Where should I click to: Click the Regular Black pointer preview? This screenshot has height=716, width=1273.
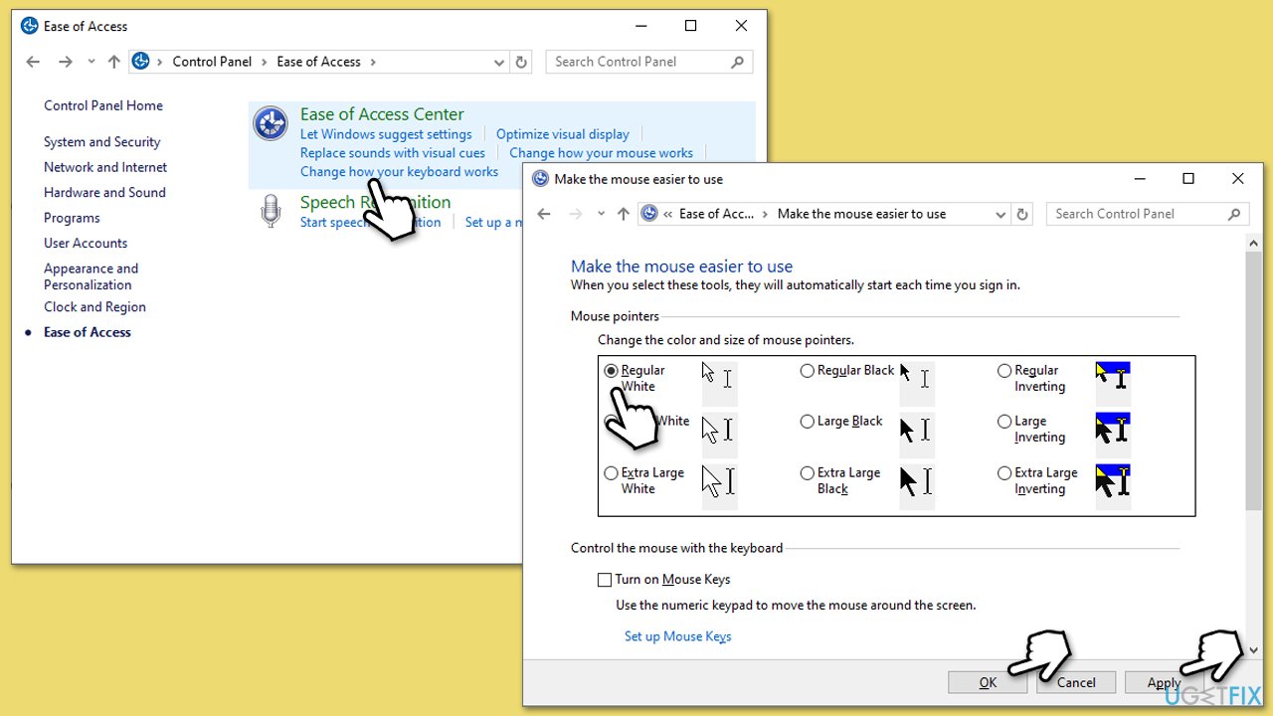pyautogui.click(x=917, y=383)
